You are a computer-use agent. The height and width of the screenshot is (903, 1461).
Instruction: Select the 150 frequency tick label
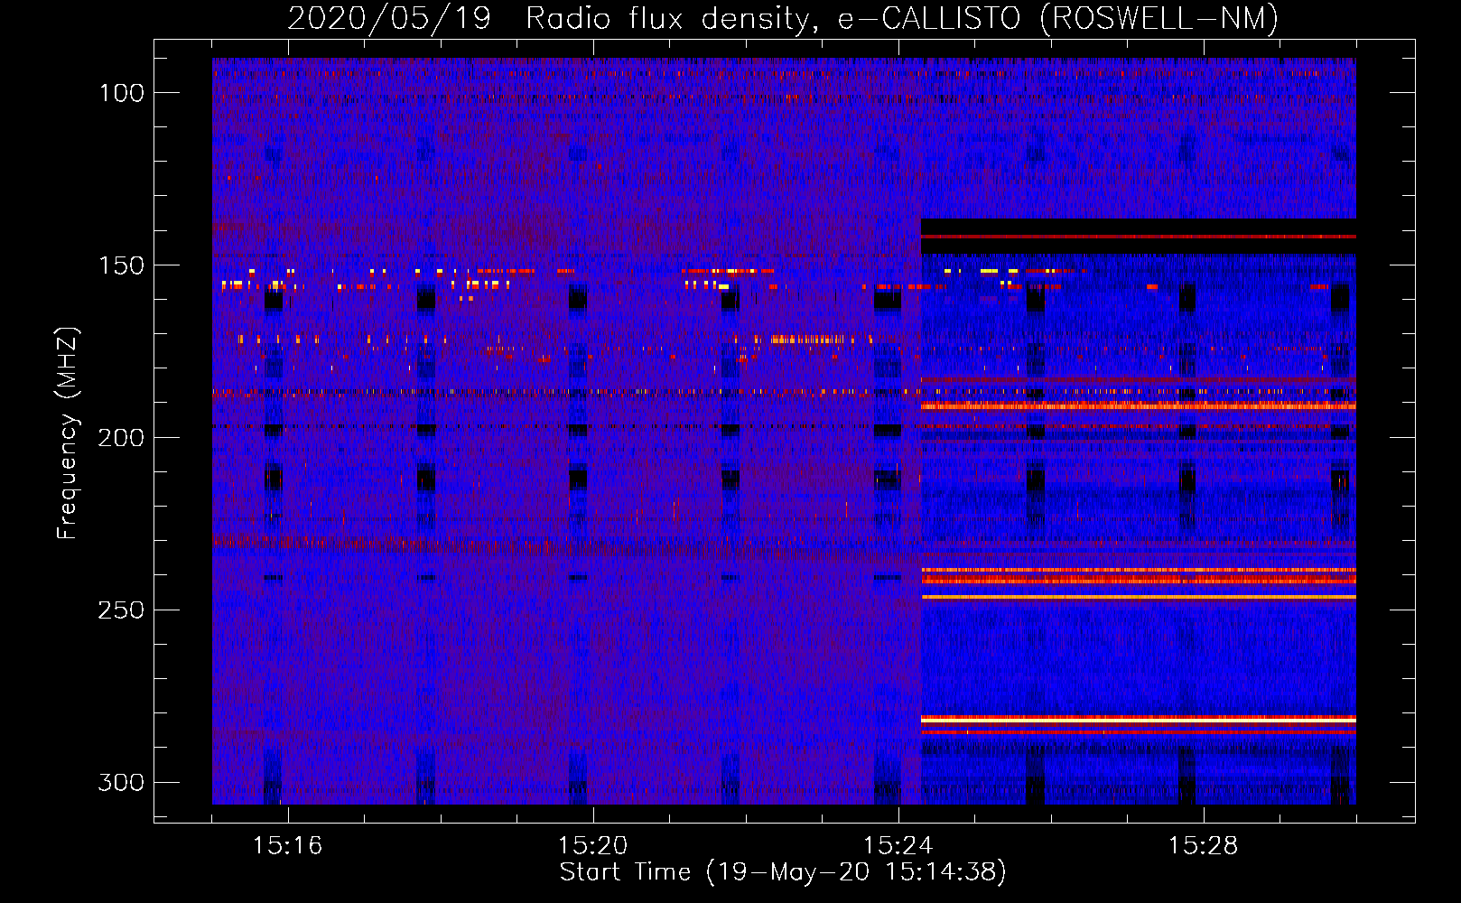(x=122, y=265)
